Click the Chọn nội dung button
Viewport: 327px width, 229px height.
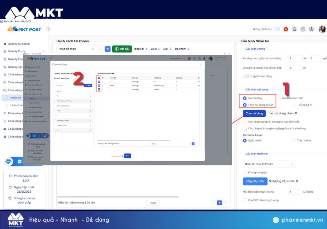254,113
